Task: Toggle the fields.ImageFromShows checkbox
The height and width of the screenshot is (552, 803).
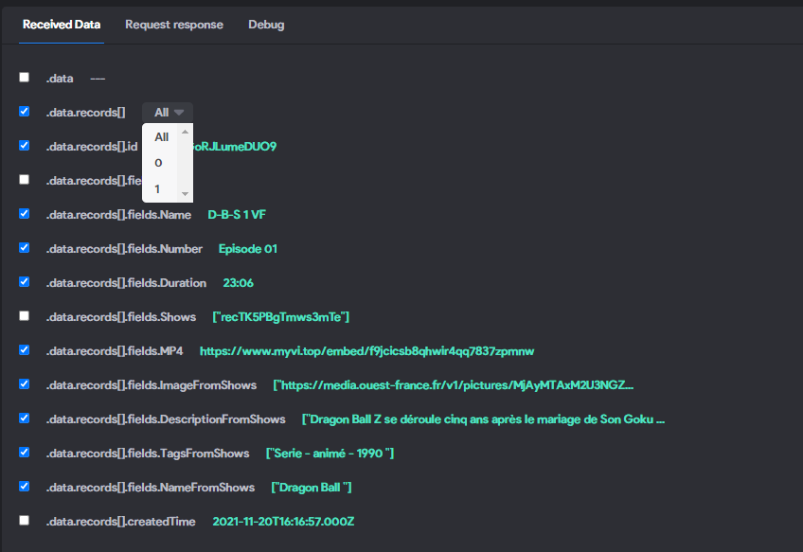Action: click(x=24, y=384)
